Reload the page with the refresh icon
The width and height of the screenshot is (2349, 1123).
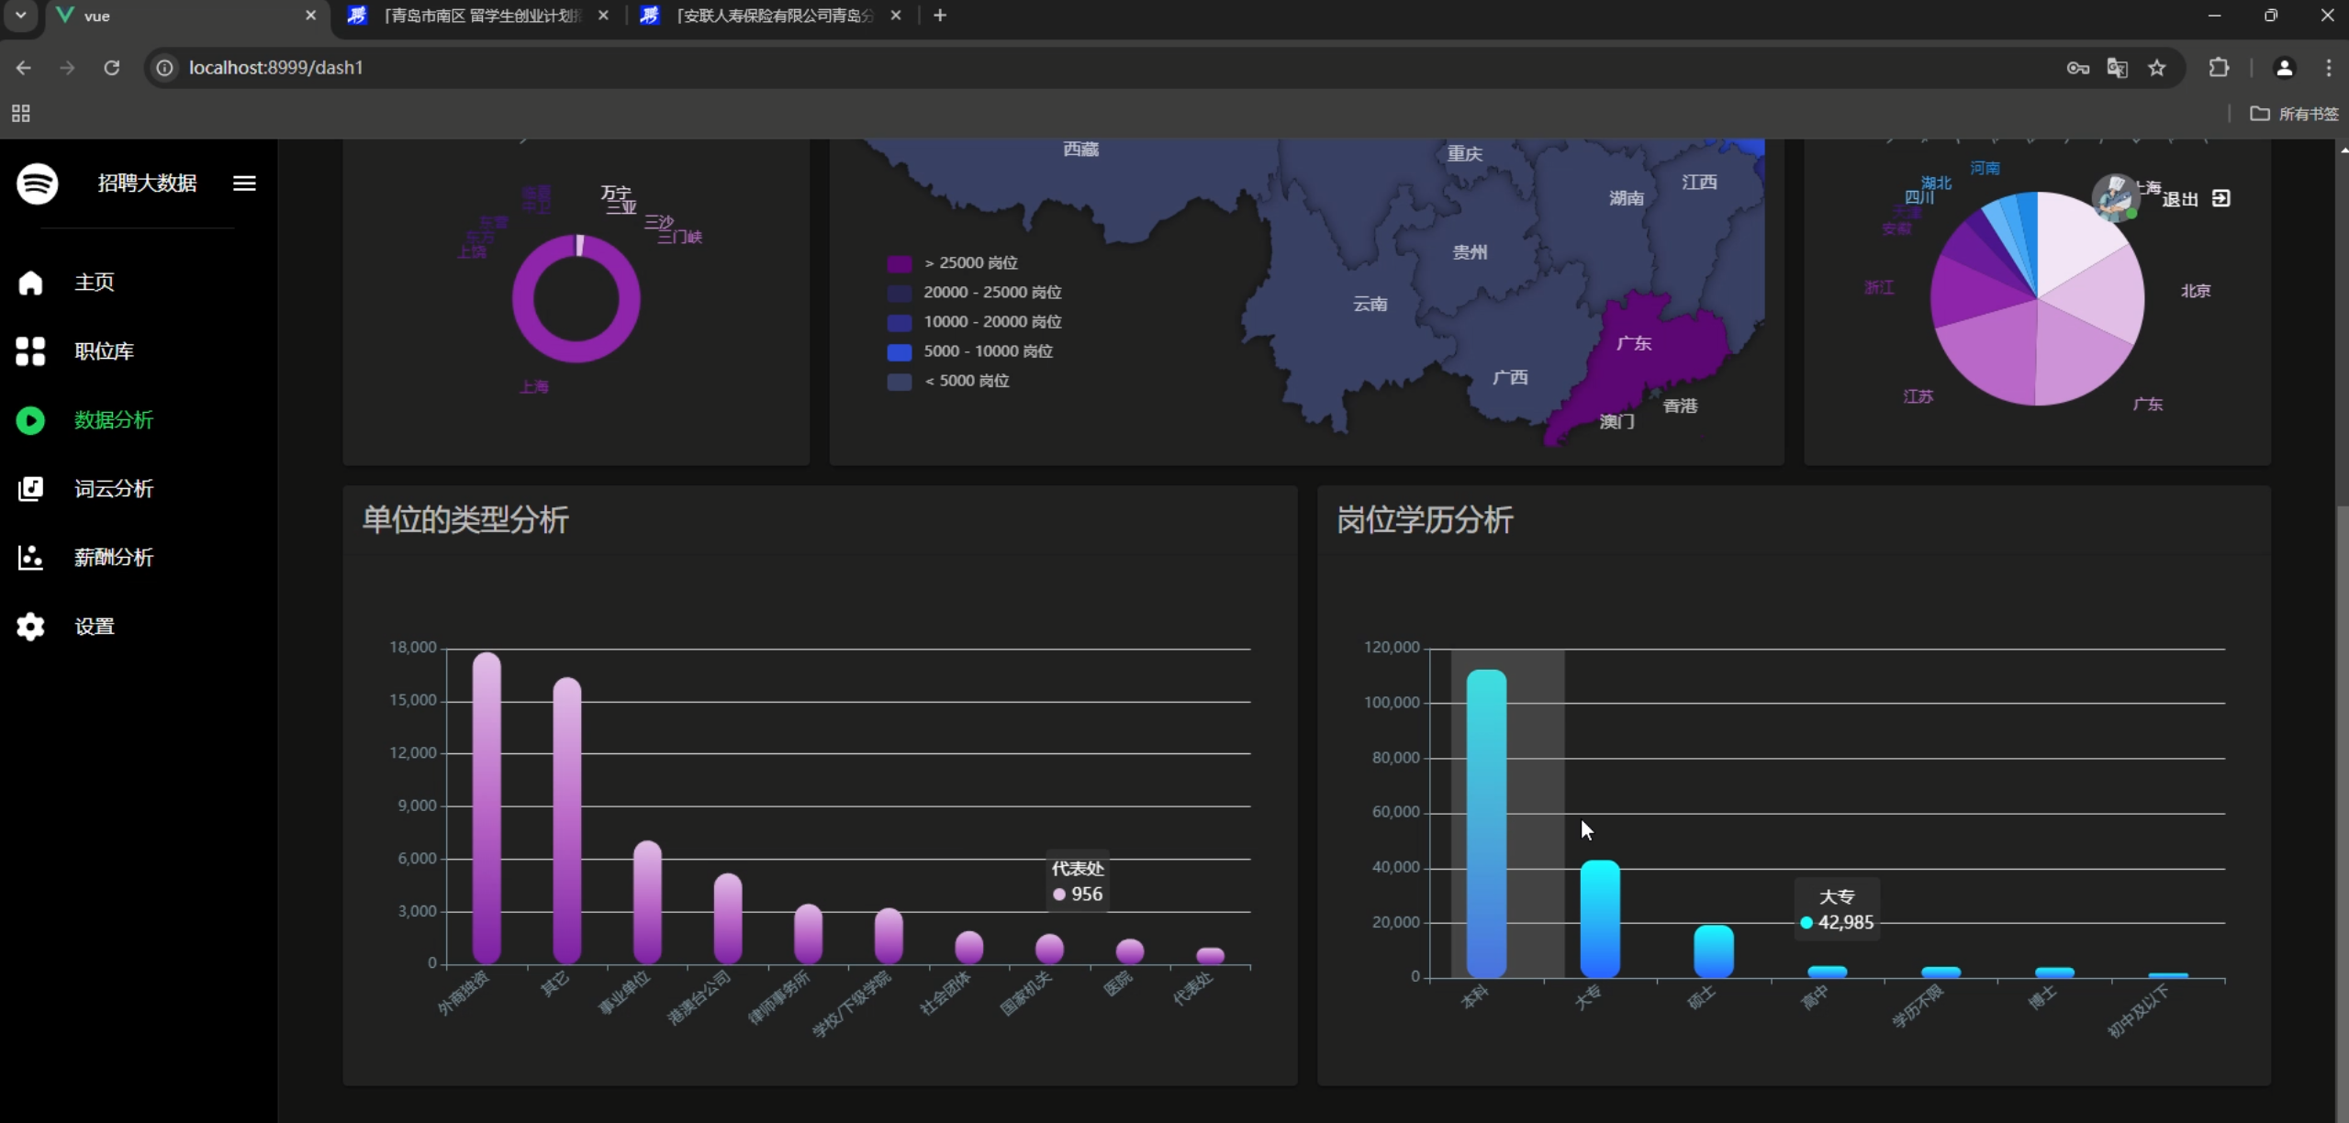click(x=111, y=68)
